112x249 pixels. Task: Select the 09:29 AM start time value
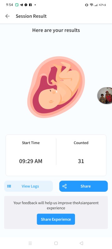[x=31, y=161]
